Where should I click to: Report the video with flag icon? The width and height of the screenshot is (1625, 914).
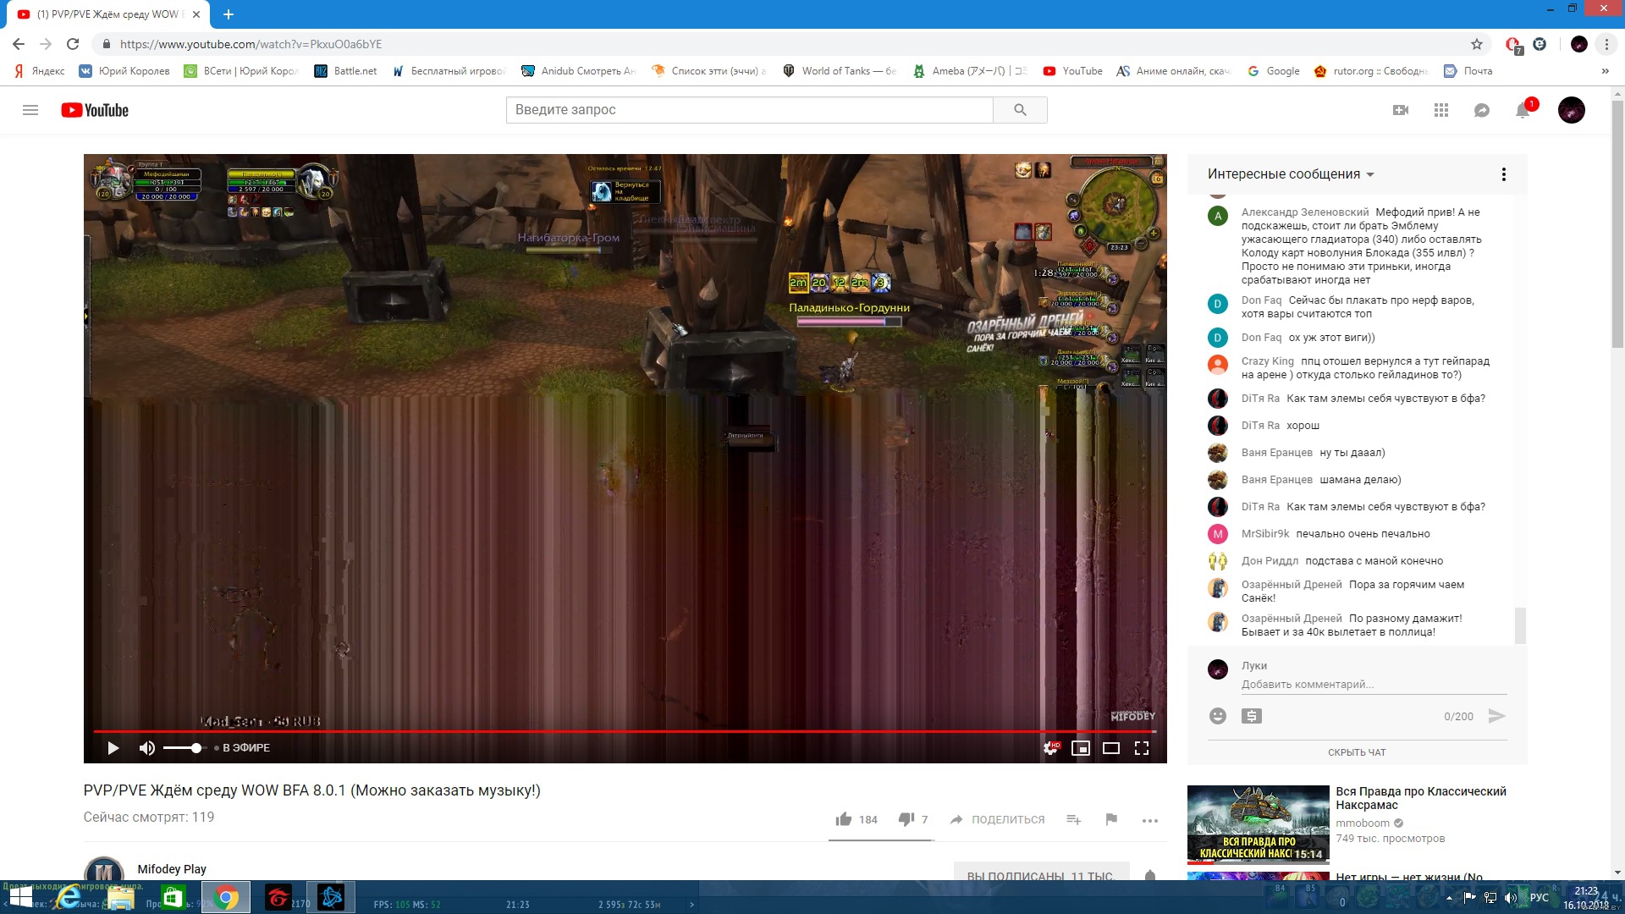(x=1111, y=819)
